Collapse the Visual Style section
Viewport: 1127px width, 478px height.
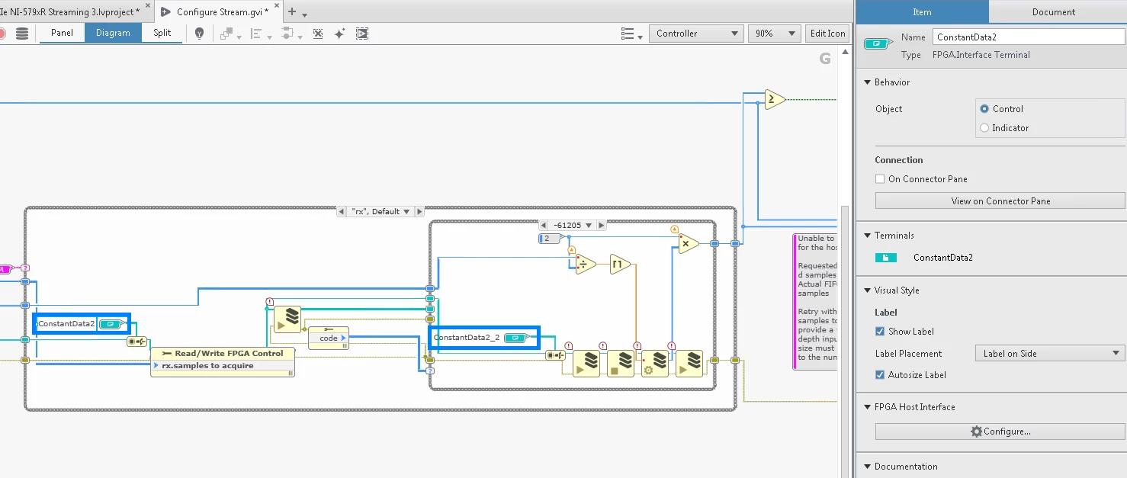tap(867, 290)
